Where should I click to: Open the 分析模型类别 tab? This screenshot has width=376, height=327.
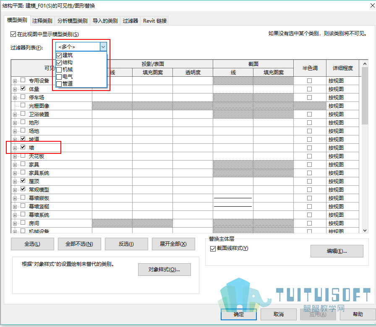click(73, 21)
